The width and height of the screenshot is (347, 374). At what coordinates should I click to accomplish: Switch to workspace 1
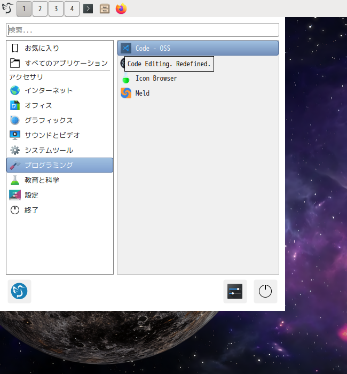pyautogui.click(x=24, y=9)
